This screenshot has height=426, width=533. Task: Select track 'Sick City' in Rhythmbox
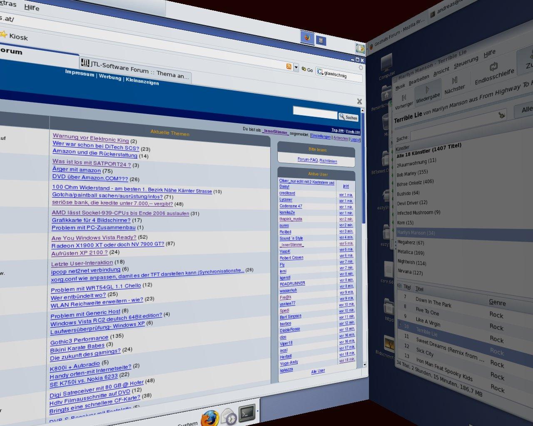425,352
